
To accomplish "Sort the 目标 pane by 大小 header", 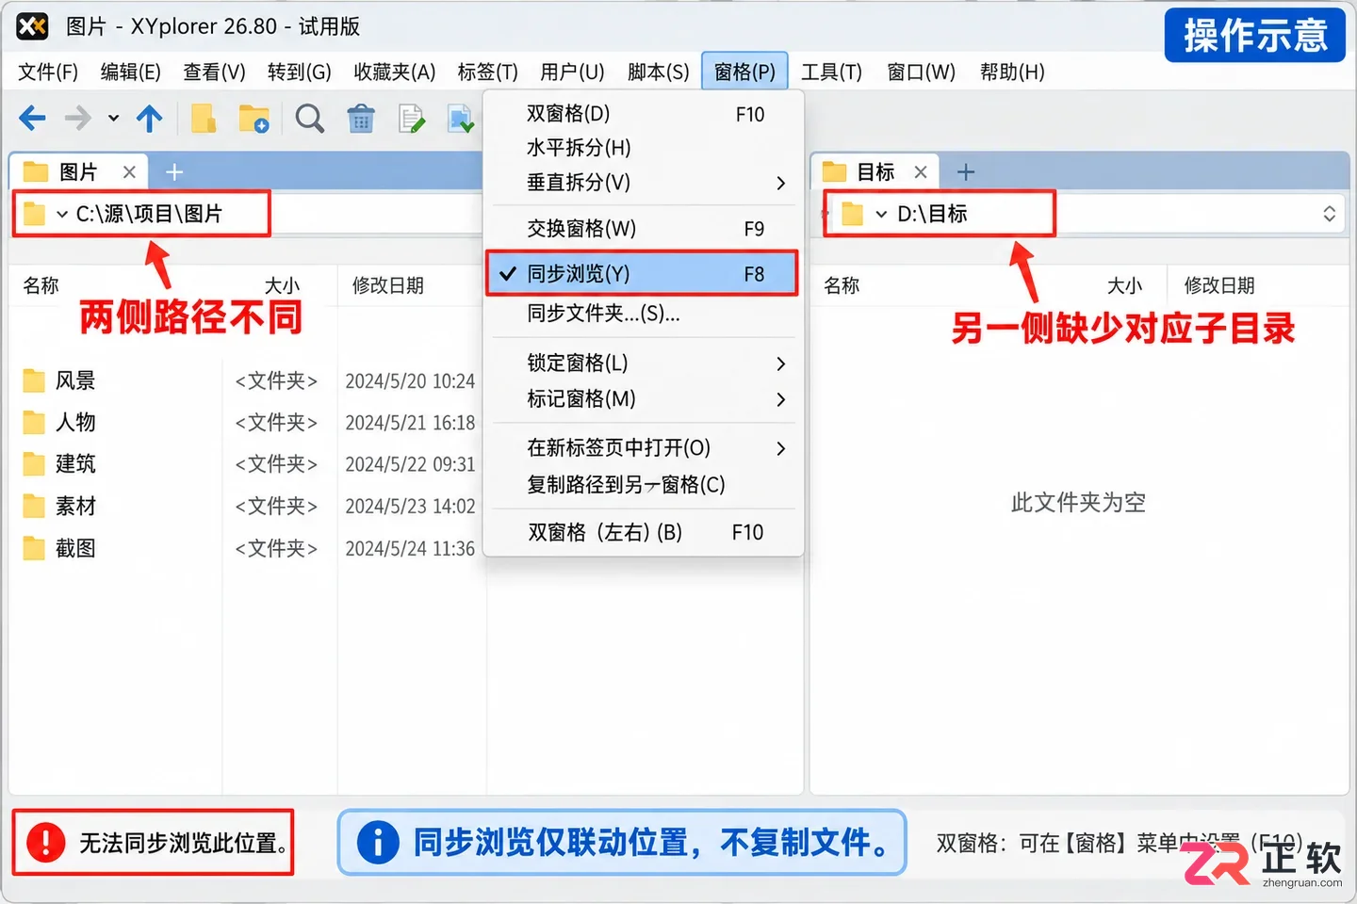I will click(1124, 285).
